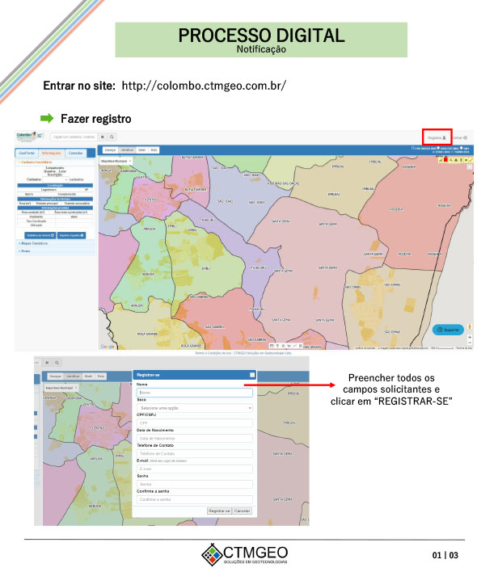
Task: Click the Data de Nascimento field
Action: click(195, 439)
